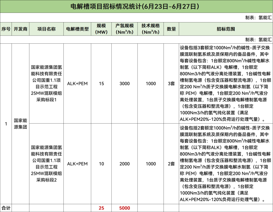Click the table title 电解槽项目招标情况统计
273x212 pixels.
point(135,7)
